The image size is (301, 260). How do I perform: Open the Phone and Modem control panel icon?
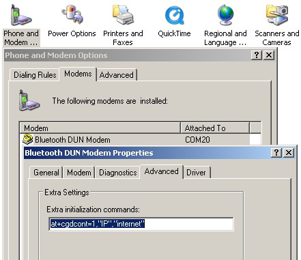tap(21, 25)
